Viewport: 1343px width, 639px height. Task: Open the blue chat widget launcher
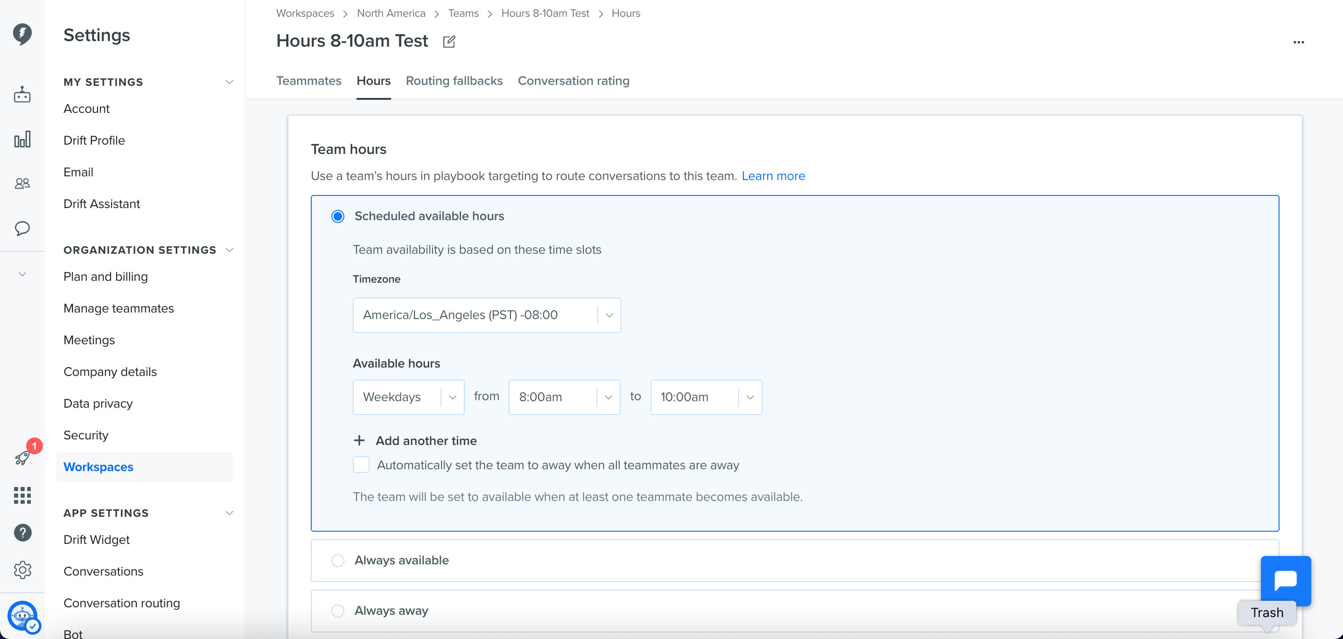tap(1286, 581)
